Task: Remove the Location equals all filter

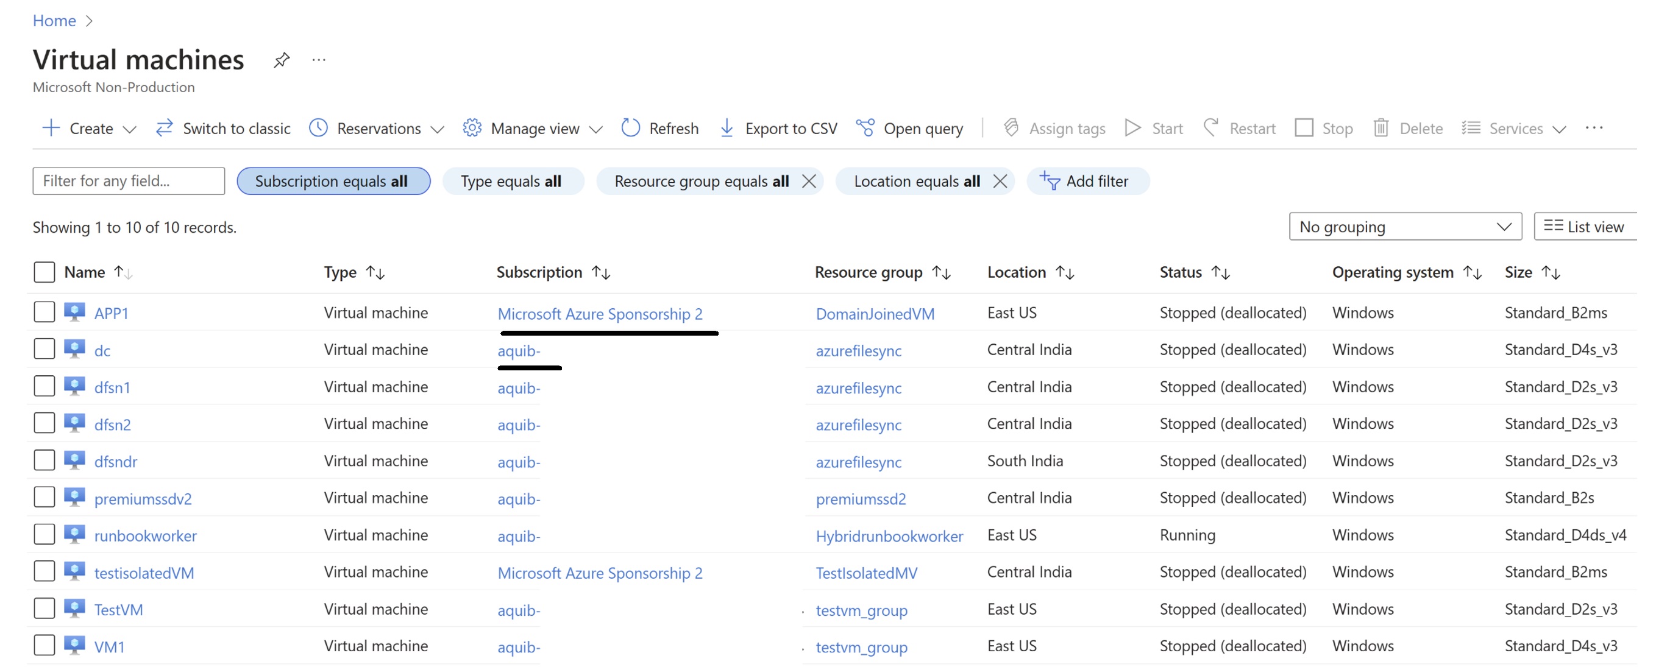Action: pos(1000,181)
